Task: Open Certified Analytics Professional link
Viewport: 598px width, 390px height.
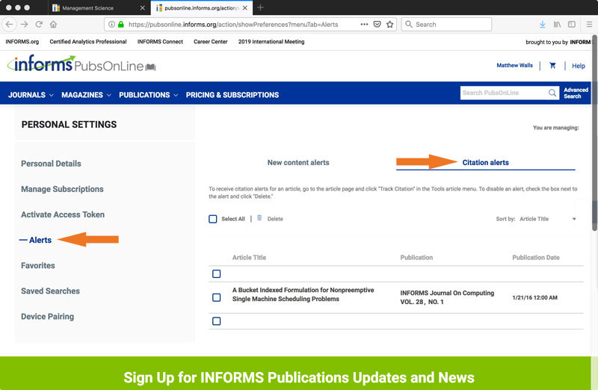Action: pos(88,42)
